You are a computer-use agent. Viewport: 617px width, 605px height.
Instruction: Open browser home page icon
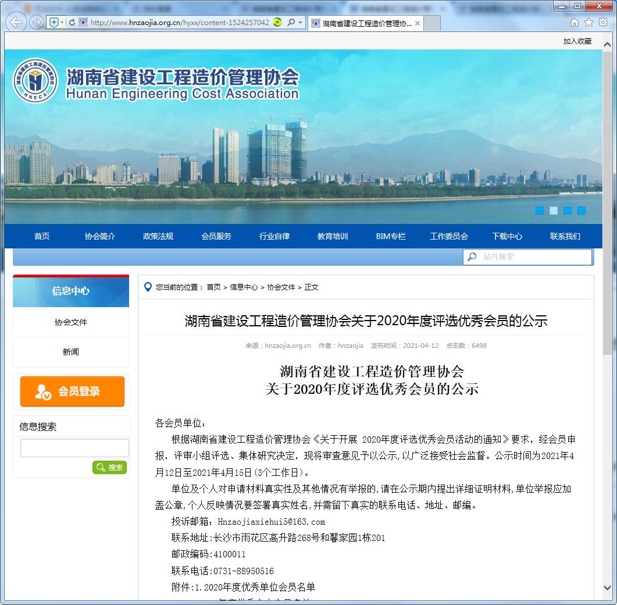click(575, 23)
